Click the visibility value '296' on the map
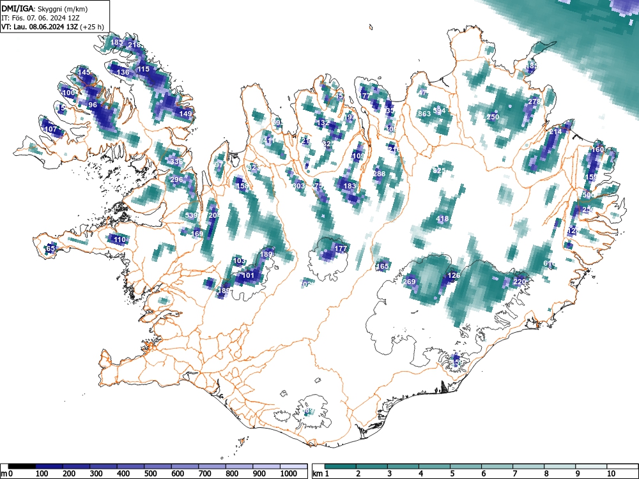The width and height of the screenshot is (639, 479). [x=176, y=179]
